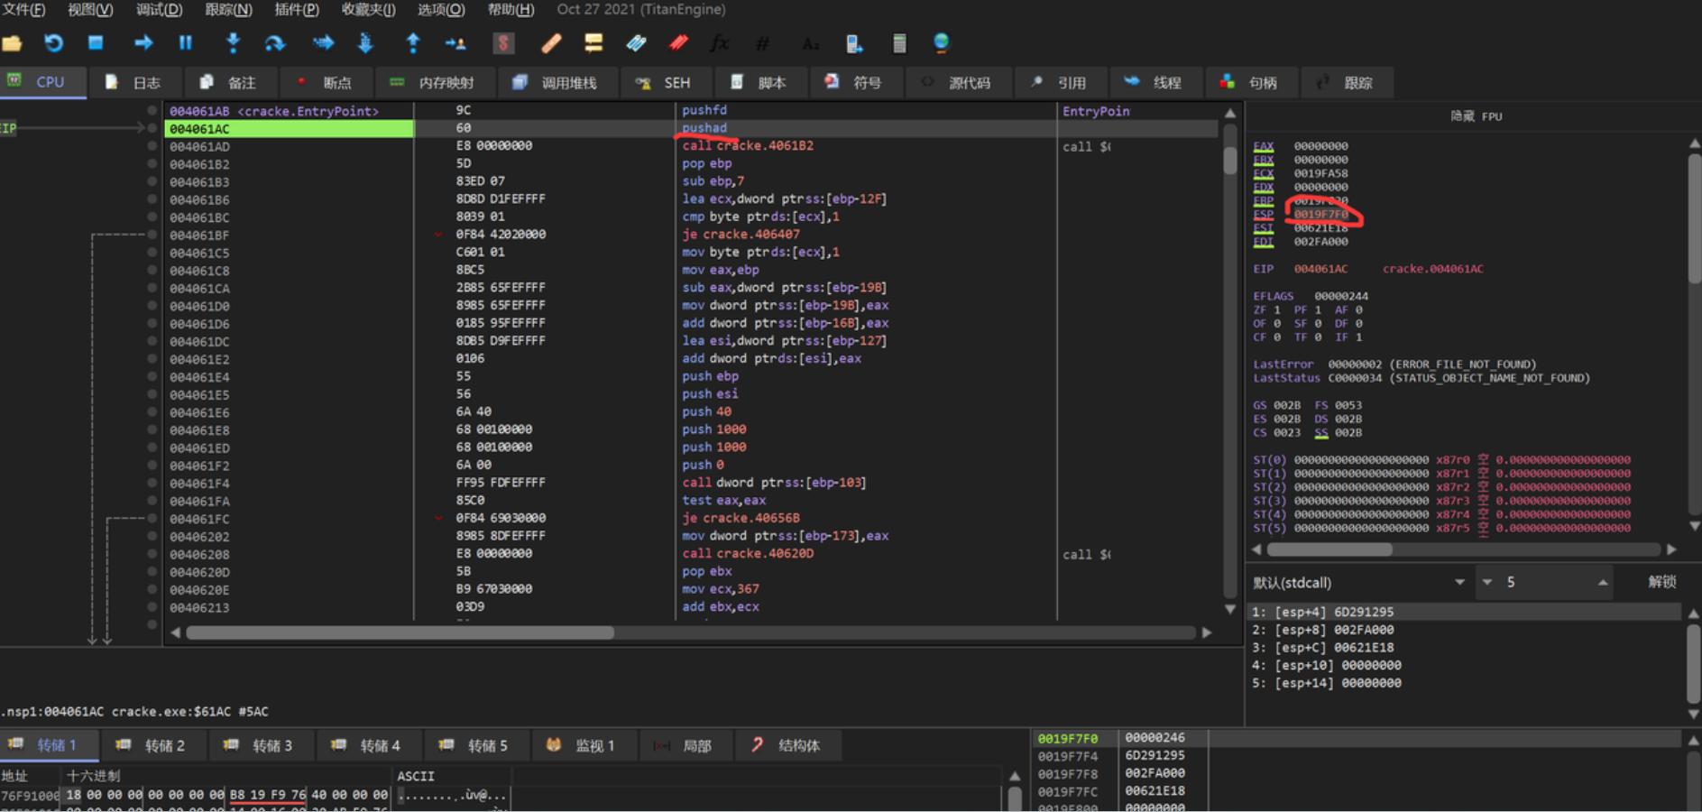Screen dimensions: 1702x812
Task: Click the globe check-updates icon
Action: (x=941, y=42)
